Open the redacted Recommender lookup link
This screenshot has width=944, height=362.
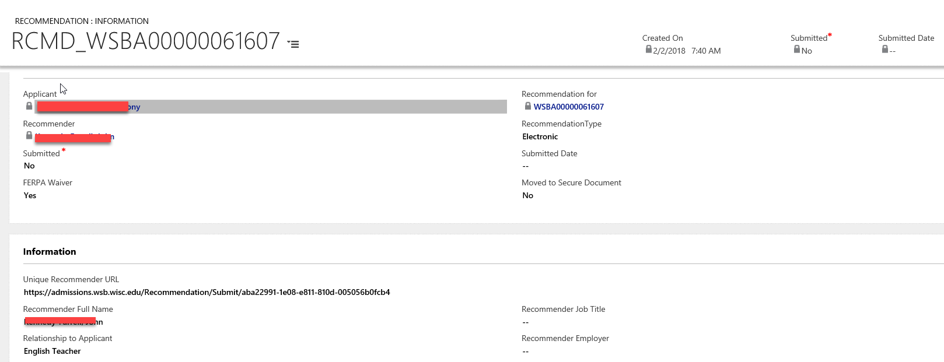[x=74, y=137]
